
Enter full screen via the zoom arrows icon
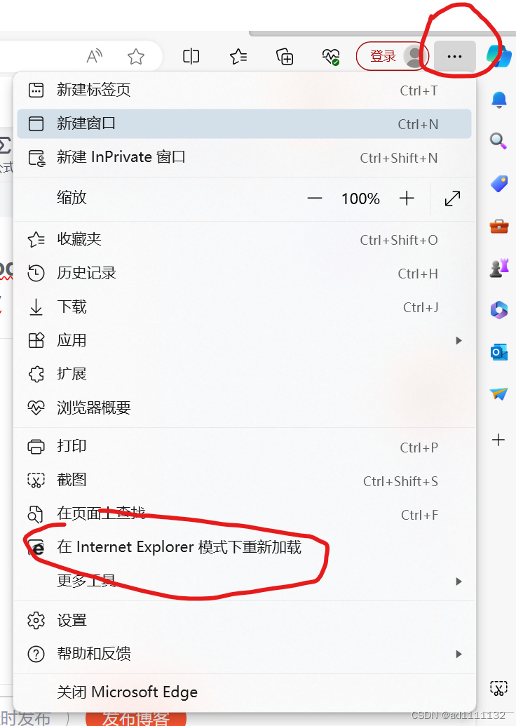tap(452, 199)
